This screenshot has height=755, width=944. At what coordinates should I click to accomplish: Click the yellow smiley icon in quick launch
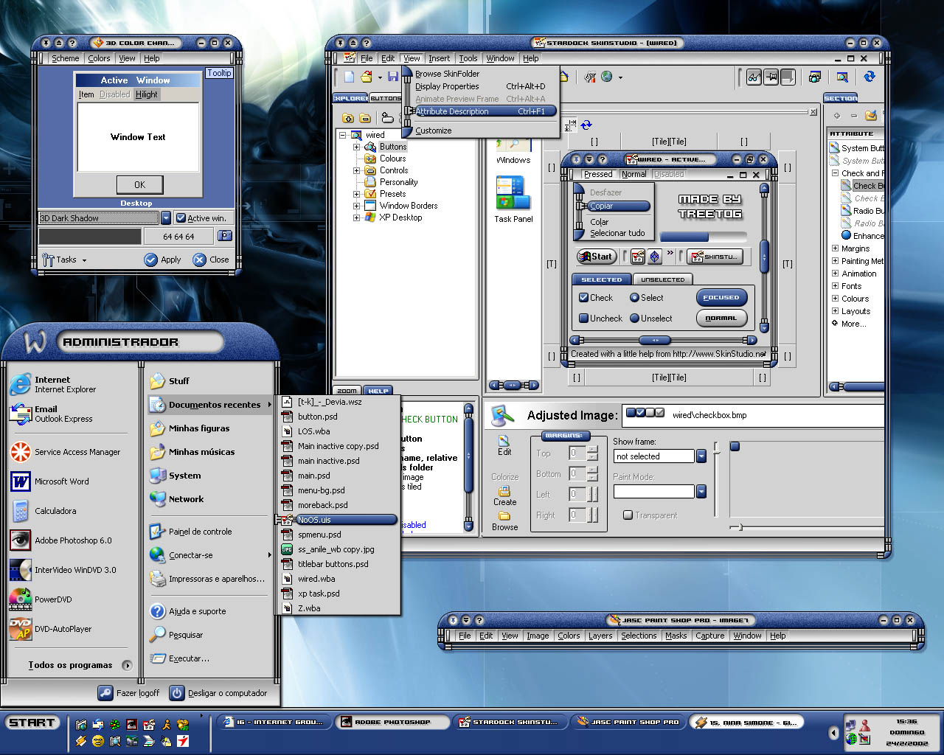pos(98,741)
